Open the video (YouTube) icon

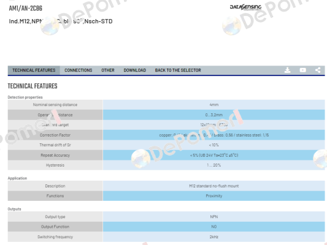click(303, 70)
